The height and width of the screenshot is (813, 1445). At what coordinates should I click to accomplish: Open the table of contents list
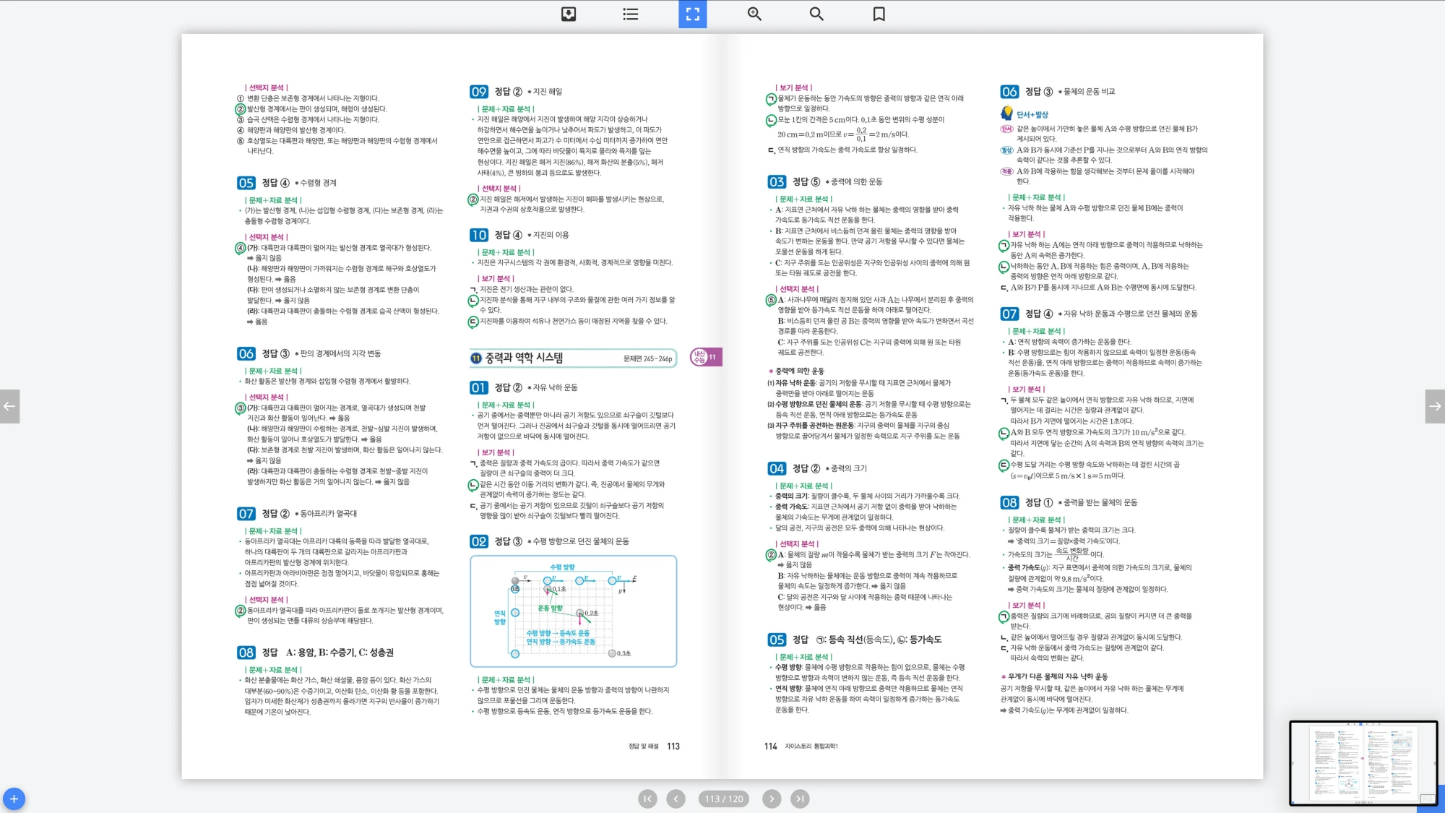(x=631, y=14)
